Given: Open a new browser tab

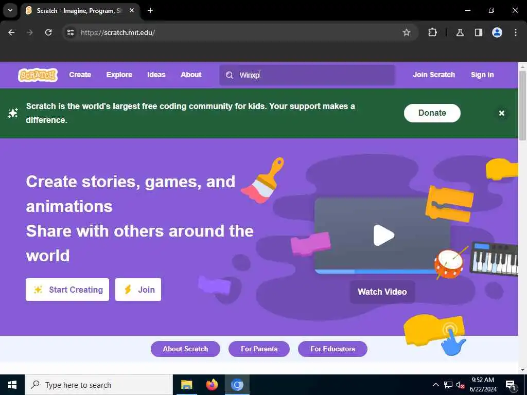Looking at the screenshot, I should (x=150, y=10).
